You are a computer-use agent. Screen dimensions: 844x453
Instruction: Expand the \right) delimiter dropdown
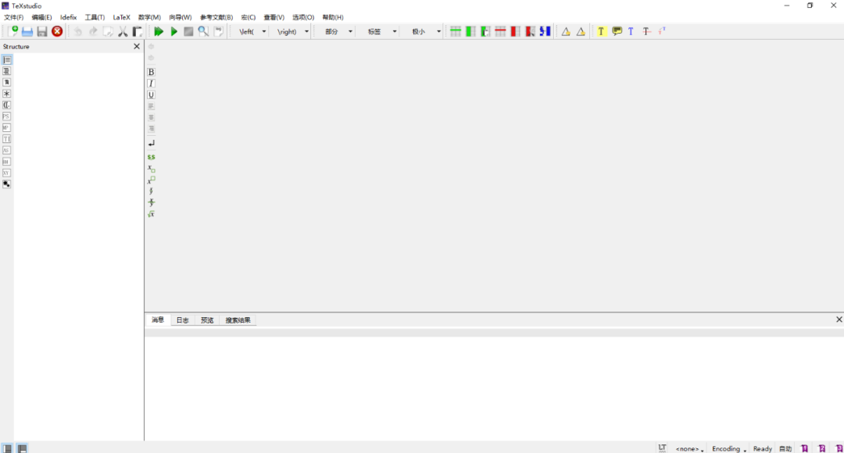(306, 32)
